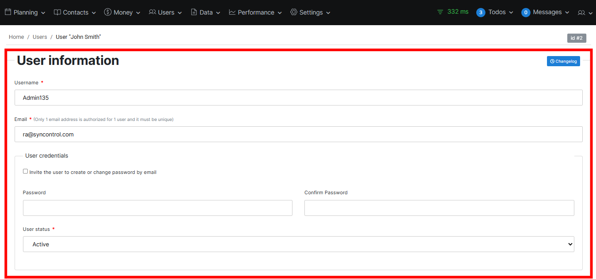596x279 pixels.
Task: Open the Users menu in navbar
Action: click(x=166, y=12)
